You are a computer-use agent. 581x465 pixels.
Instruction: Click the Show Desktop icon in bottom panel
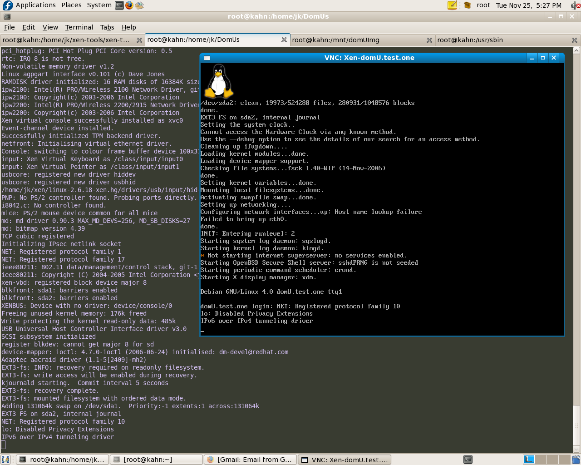pos(5,460)
